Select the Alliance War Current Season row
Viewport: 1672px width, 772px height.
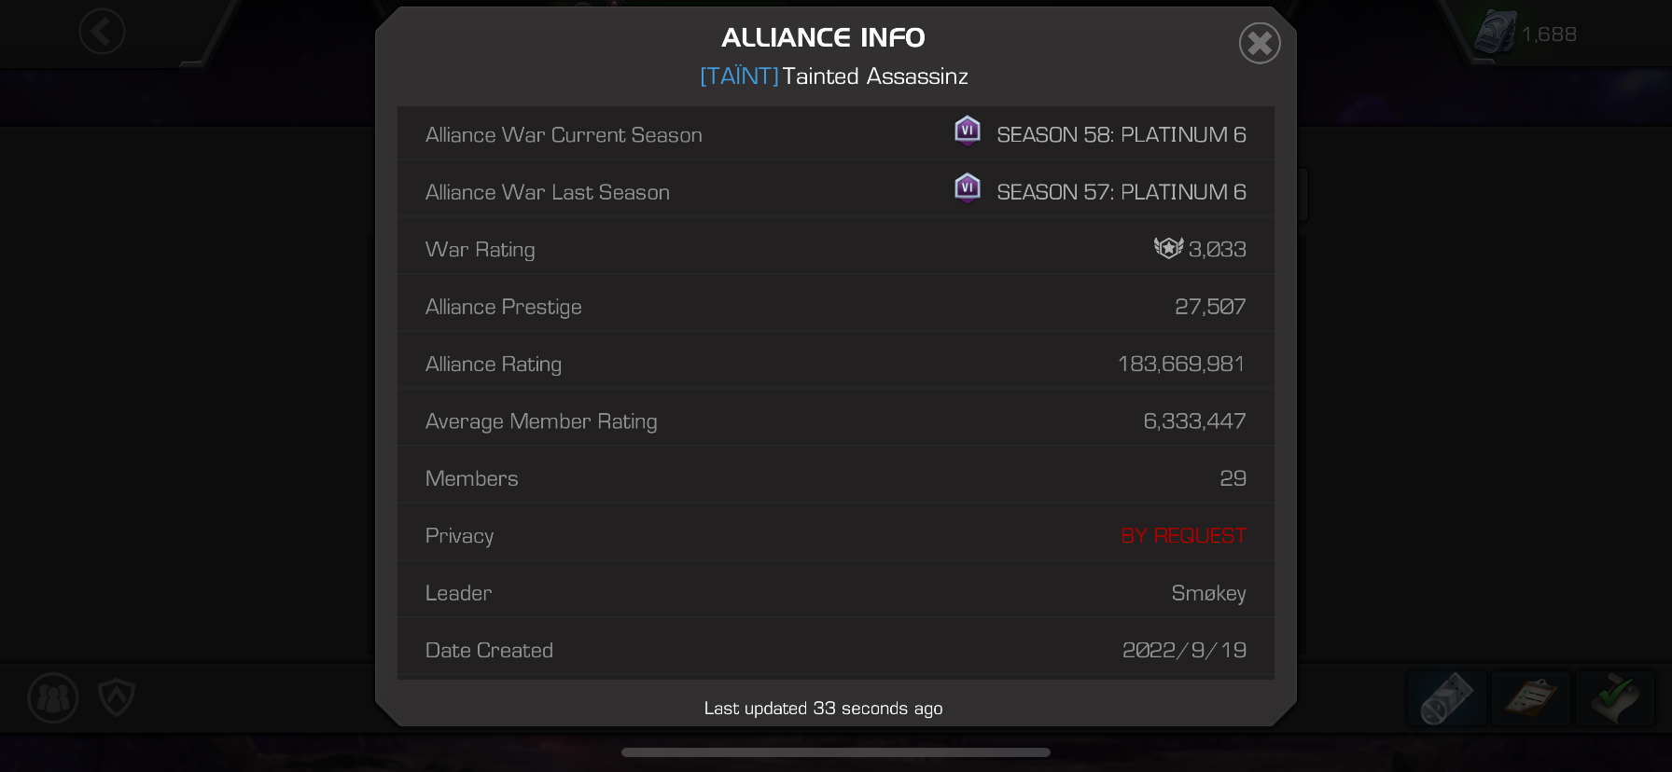tap(836, 134)
